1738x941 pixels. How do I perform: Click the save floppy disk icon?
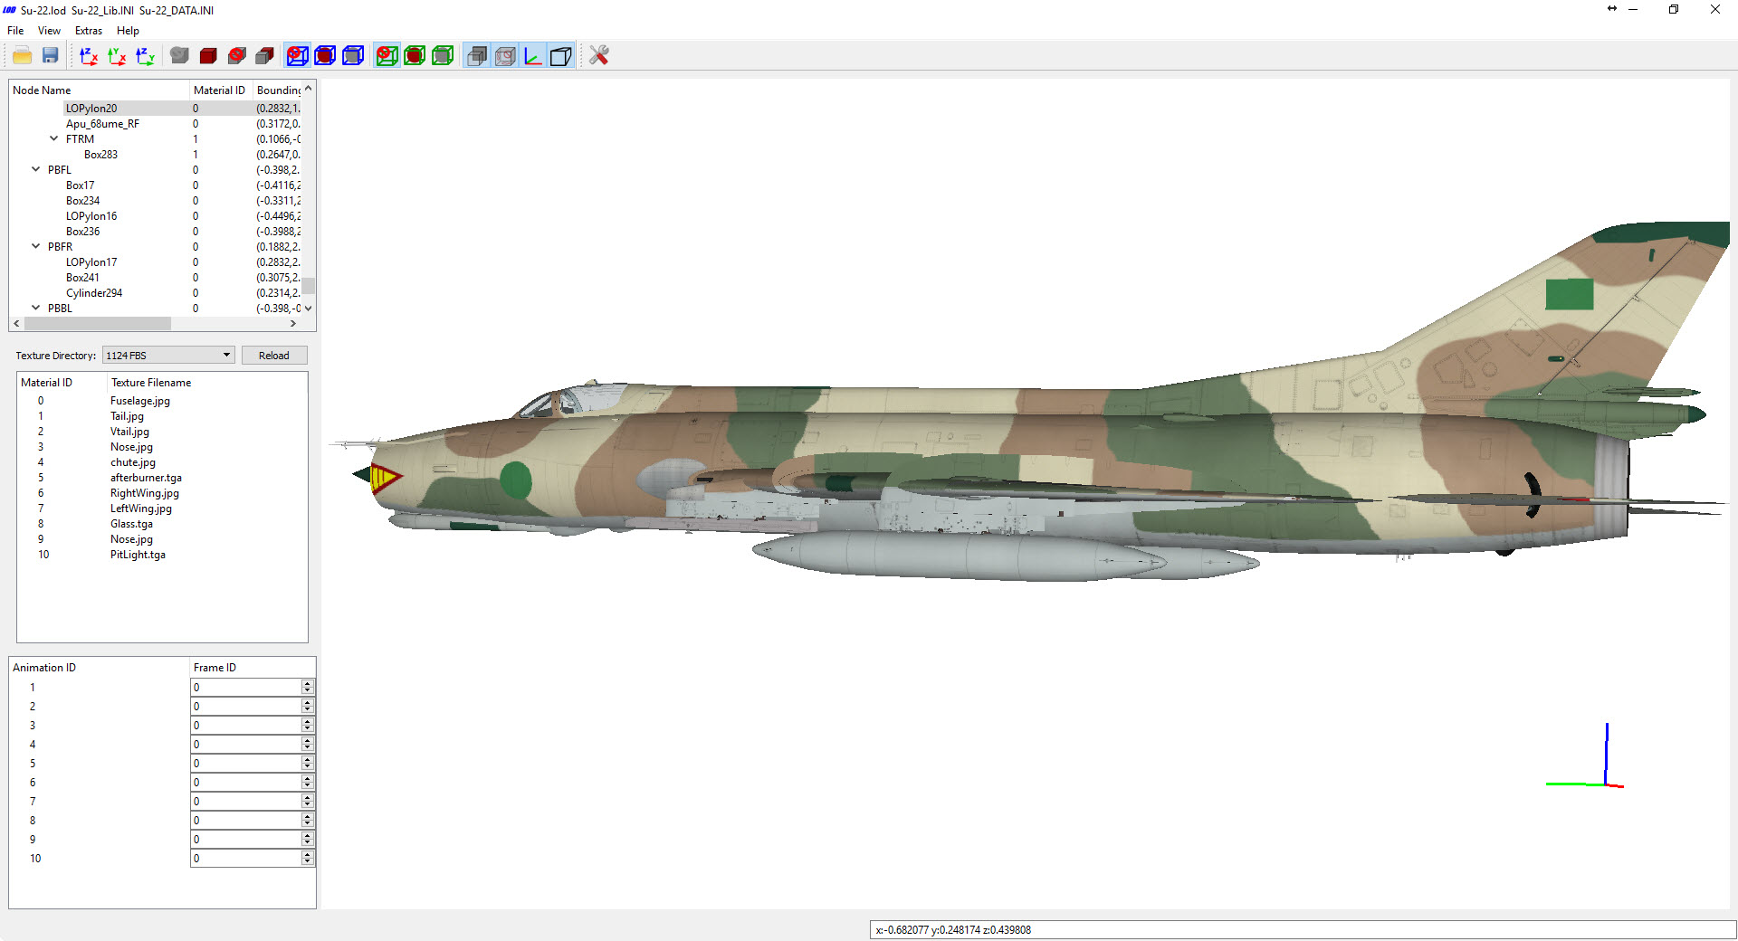(x=51, y=56)
